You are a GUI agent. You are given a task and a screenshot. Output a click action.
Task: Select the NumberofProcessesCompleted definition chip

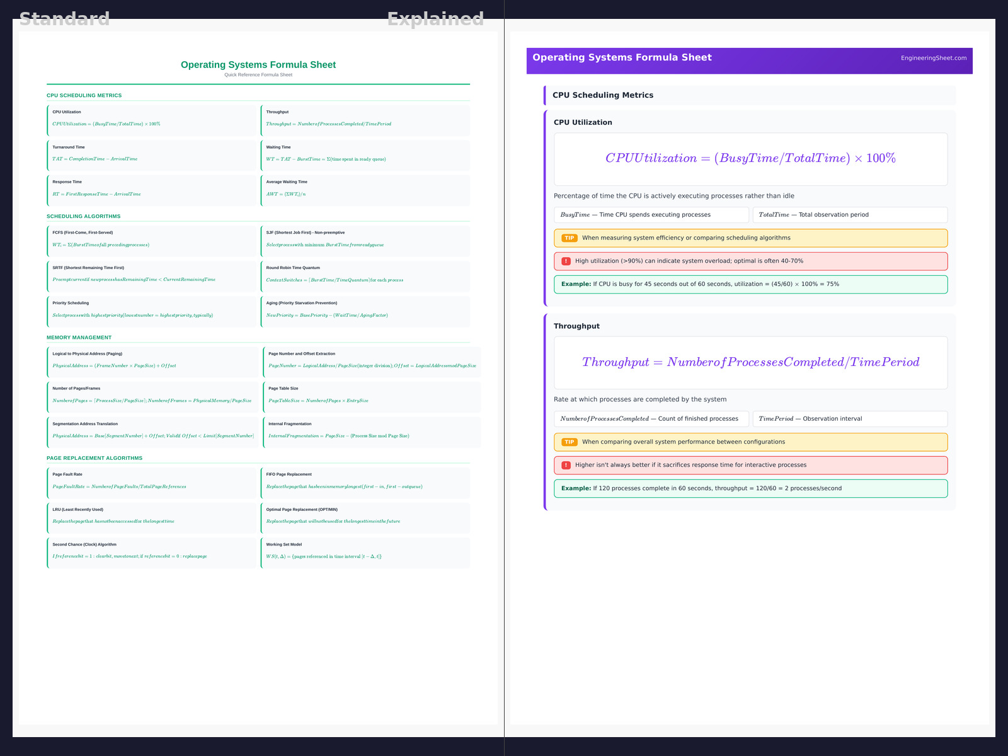651,419
